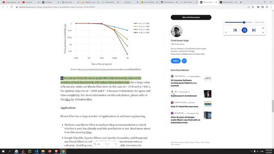Open a new browser tab
This screenshot has height=154, width=274.
241,2
